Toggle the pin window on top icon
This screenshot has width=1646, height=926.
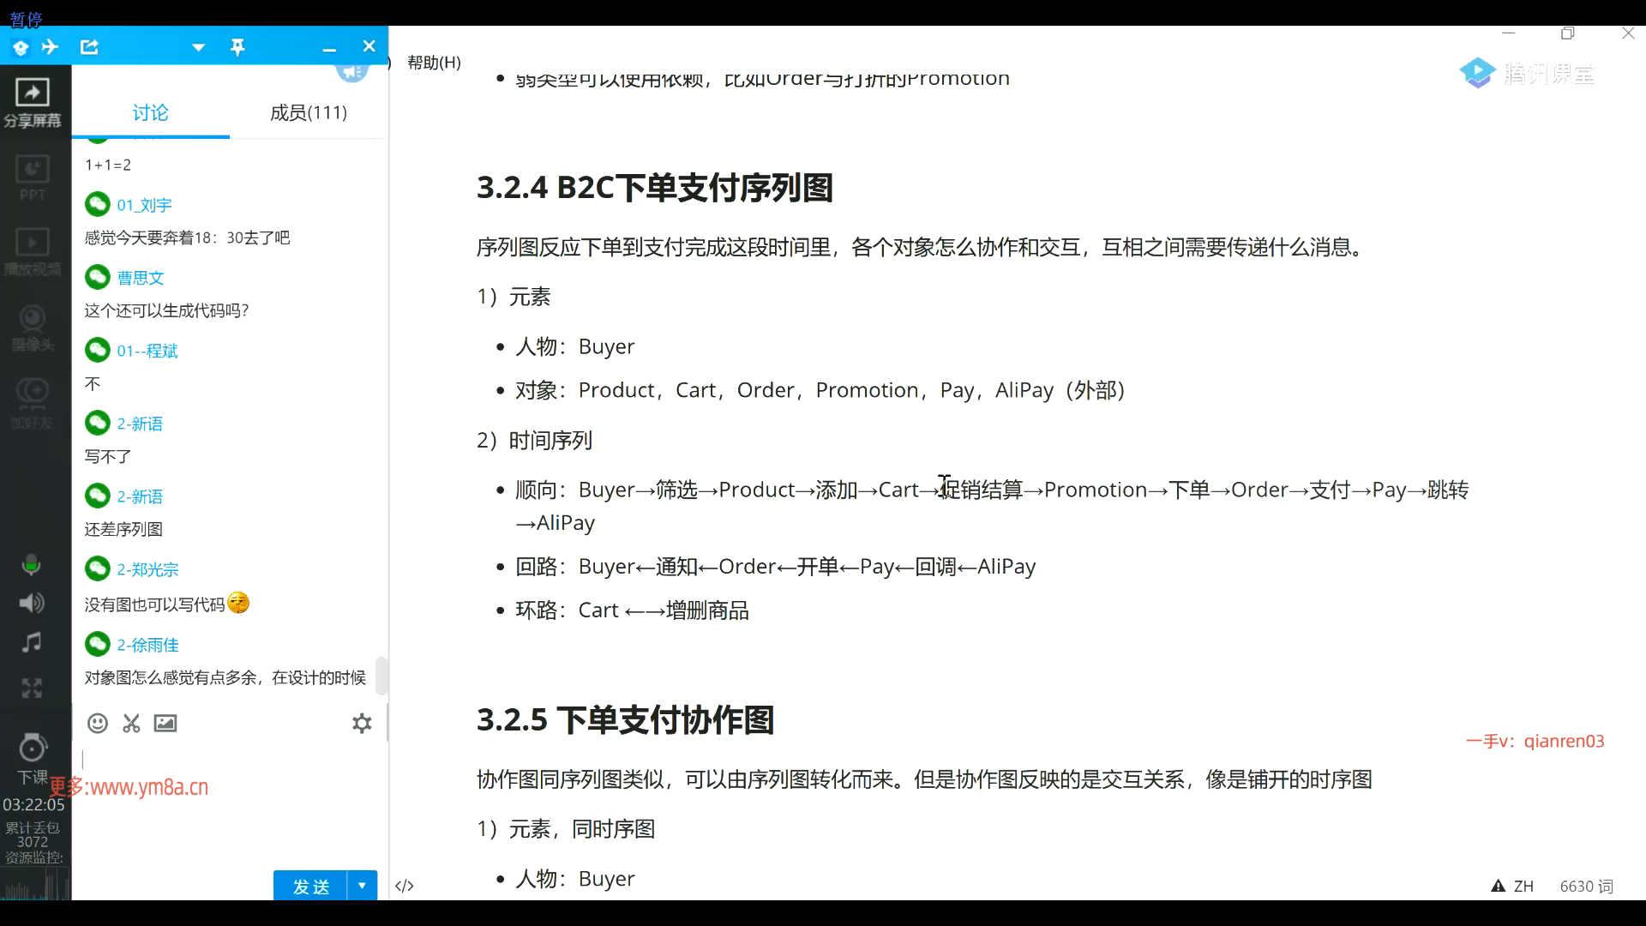(237, 47)
